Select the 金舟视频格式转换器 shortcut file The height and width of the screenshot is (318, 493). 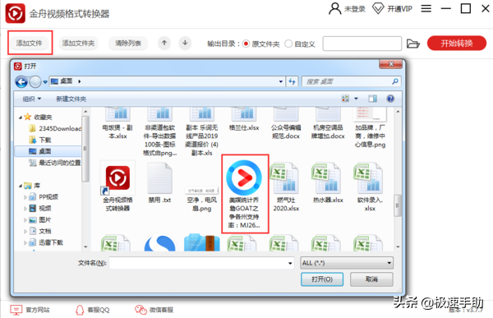click(117, 187)
